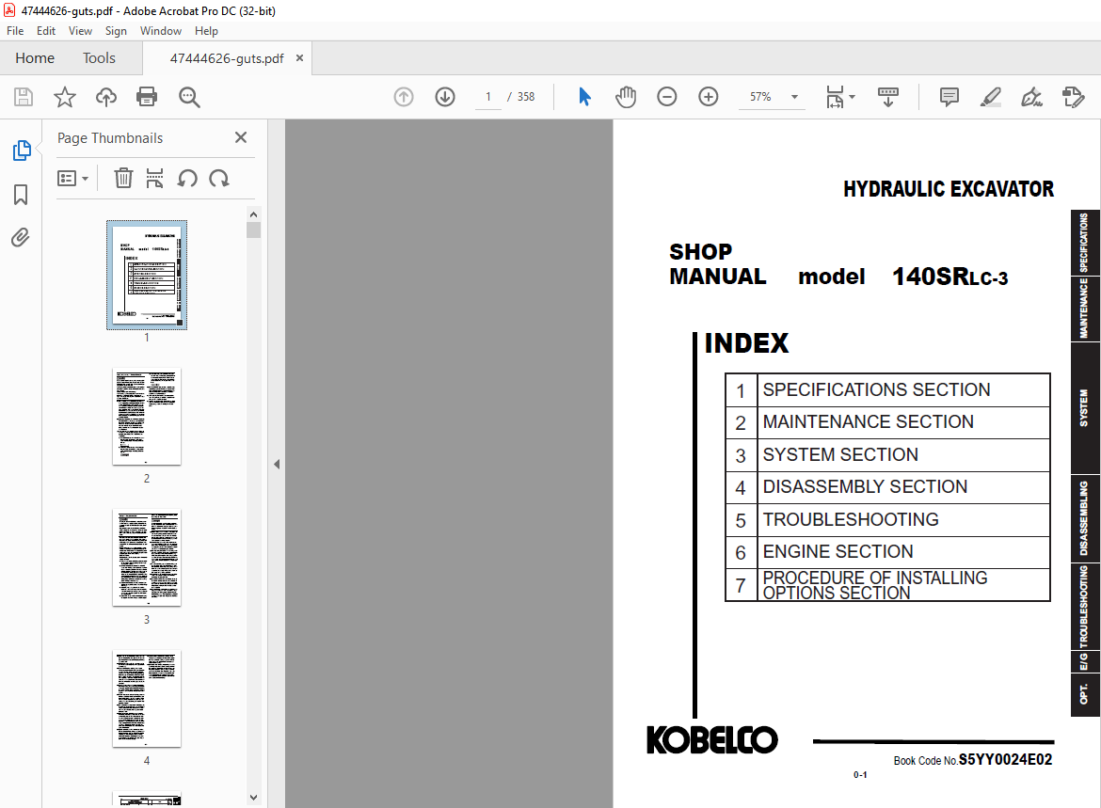Collapse the navigation pane with the left arrow
This screenshot has width=1101, height=808.
277,464
